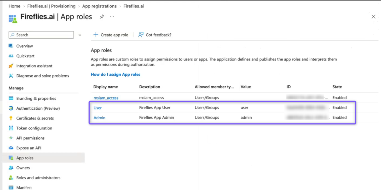The height and width of the screenshot is (190, 381).
Task: Click the Expose an API cloud icon
Action: pos(11,148)
